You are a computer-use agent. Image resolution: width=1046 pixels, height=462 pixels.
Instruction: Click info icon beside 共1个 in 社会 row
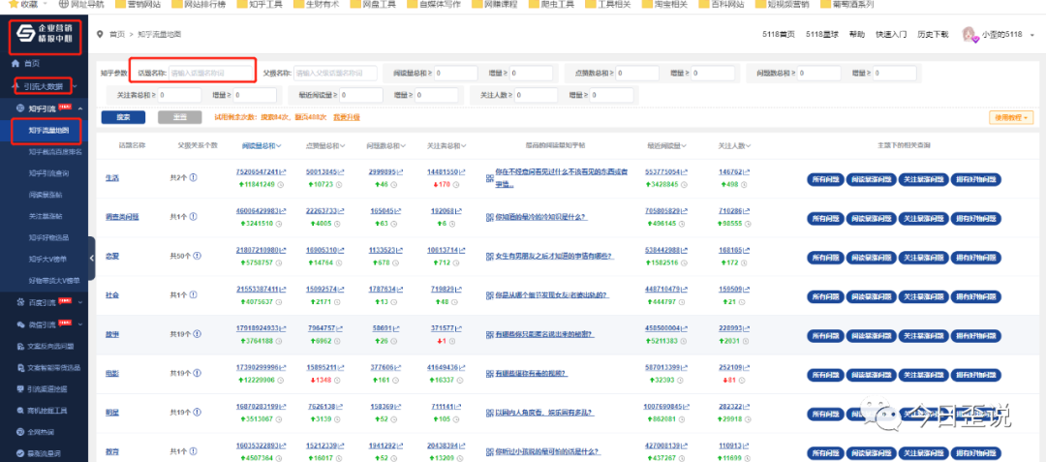[x=194, y=294]
